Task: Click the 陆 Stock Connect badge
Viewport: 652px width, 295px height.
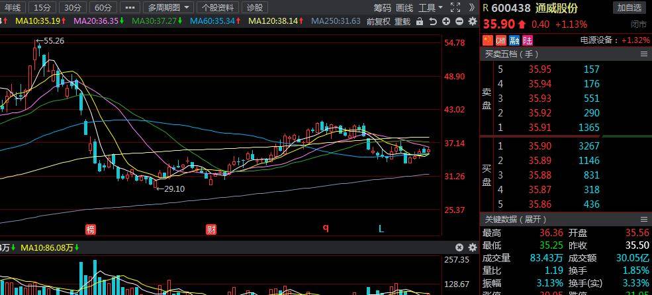Action: coord(527,40)
